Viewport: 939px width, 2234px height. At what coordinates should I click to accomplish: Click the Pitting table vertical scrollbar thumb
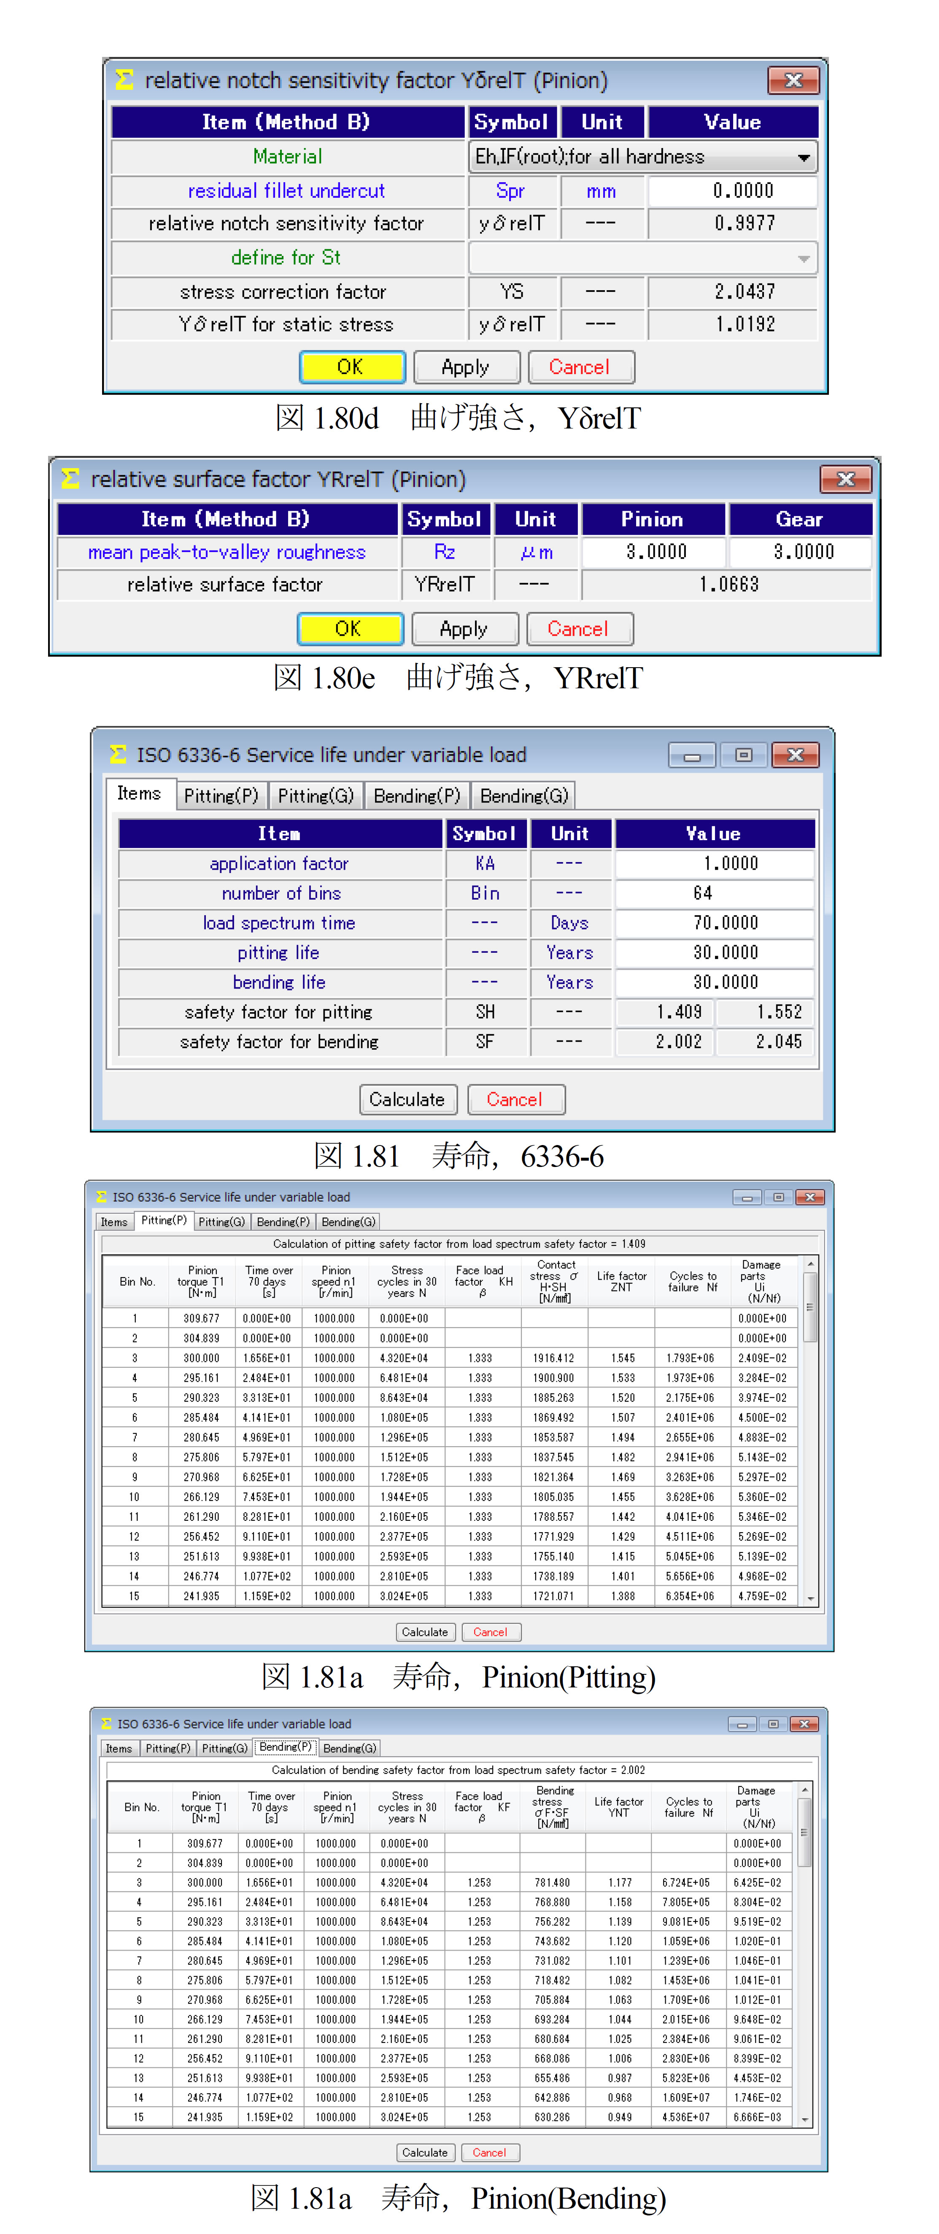pos(811,1307)
